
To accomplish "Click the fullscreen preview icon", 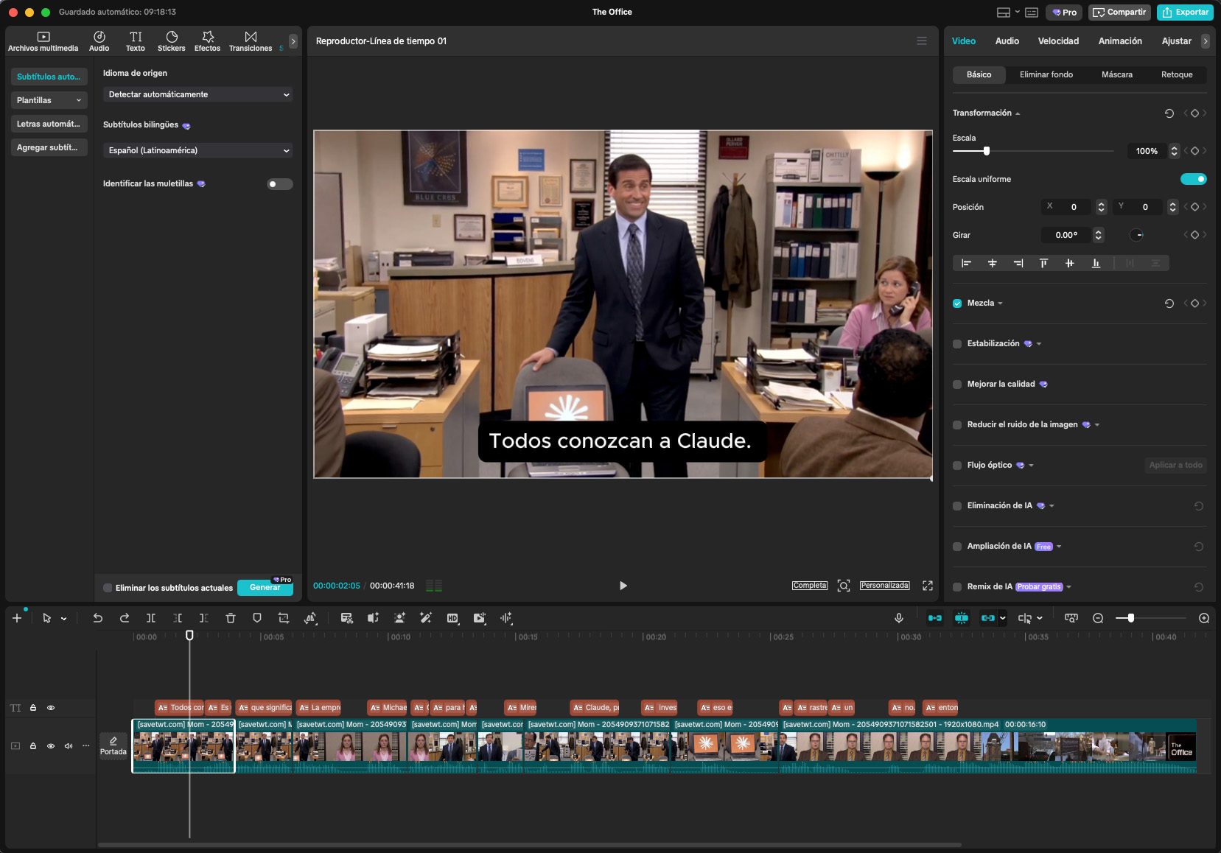I will 928,586.
